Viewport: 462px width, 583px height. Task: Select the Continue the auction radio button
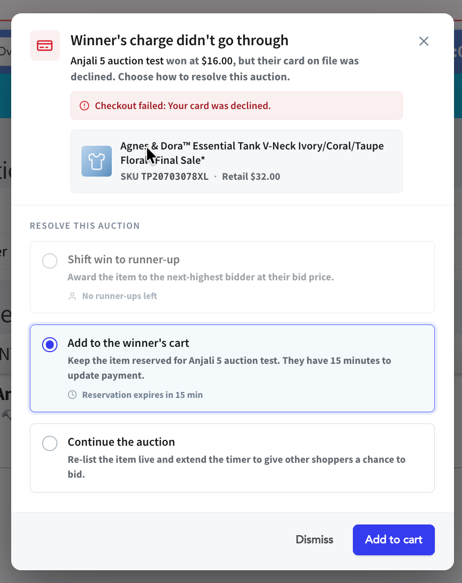(x=49, y=443)
